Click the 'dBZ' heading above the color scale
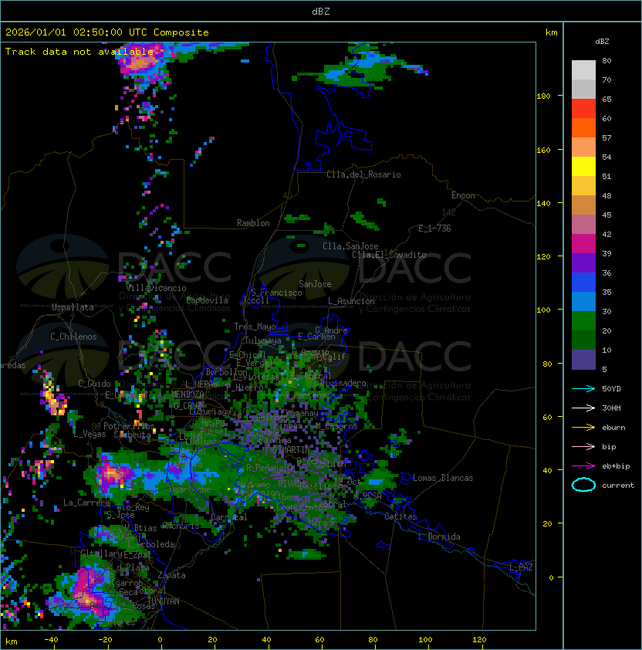642x650 pixels. tap(602, 42)
